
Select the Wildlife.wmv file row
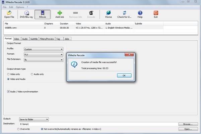coord(83,28)
